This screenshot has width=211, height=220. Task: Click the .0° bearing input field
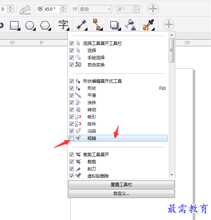125,9
